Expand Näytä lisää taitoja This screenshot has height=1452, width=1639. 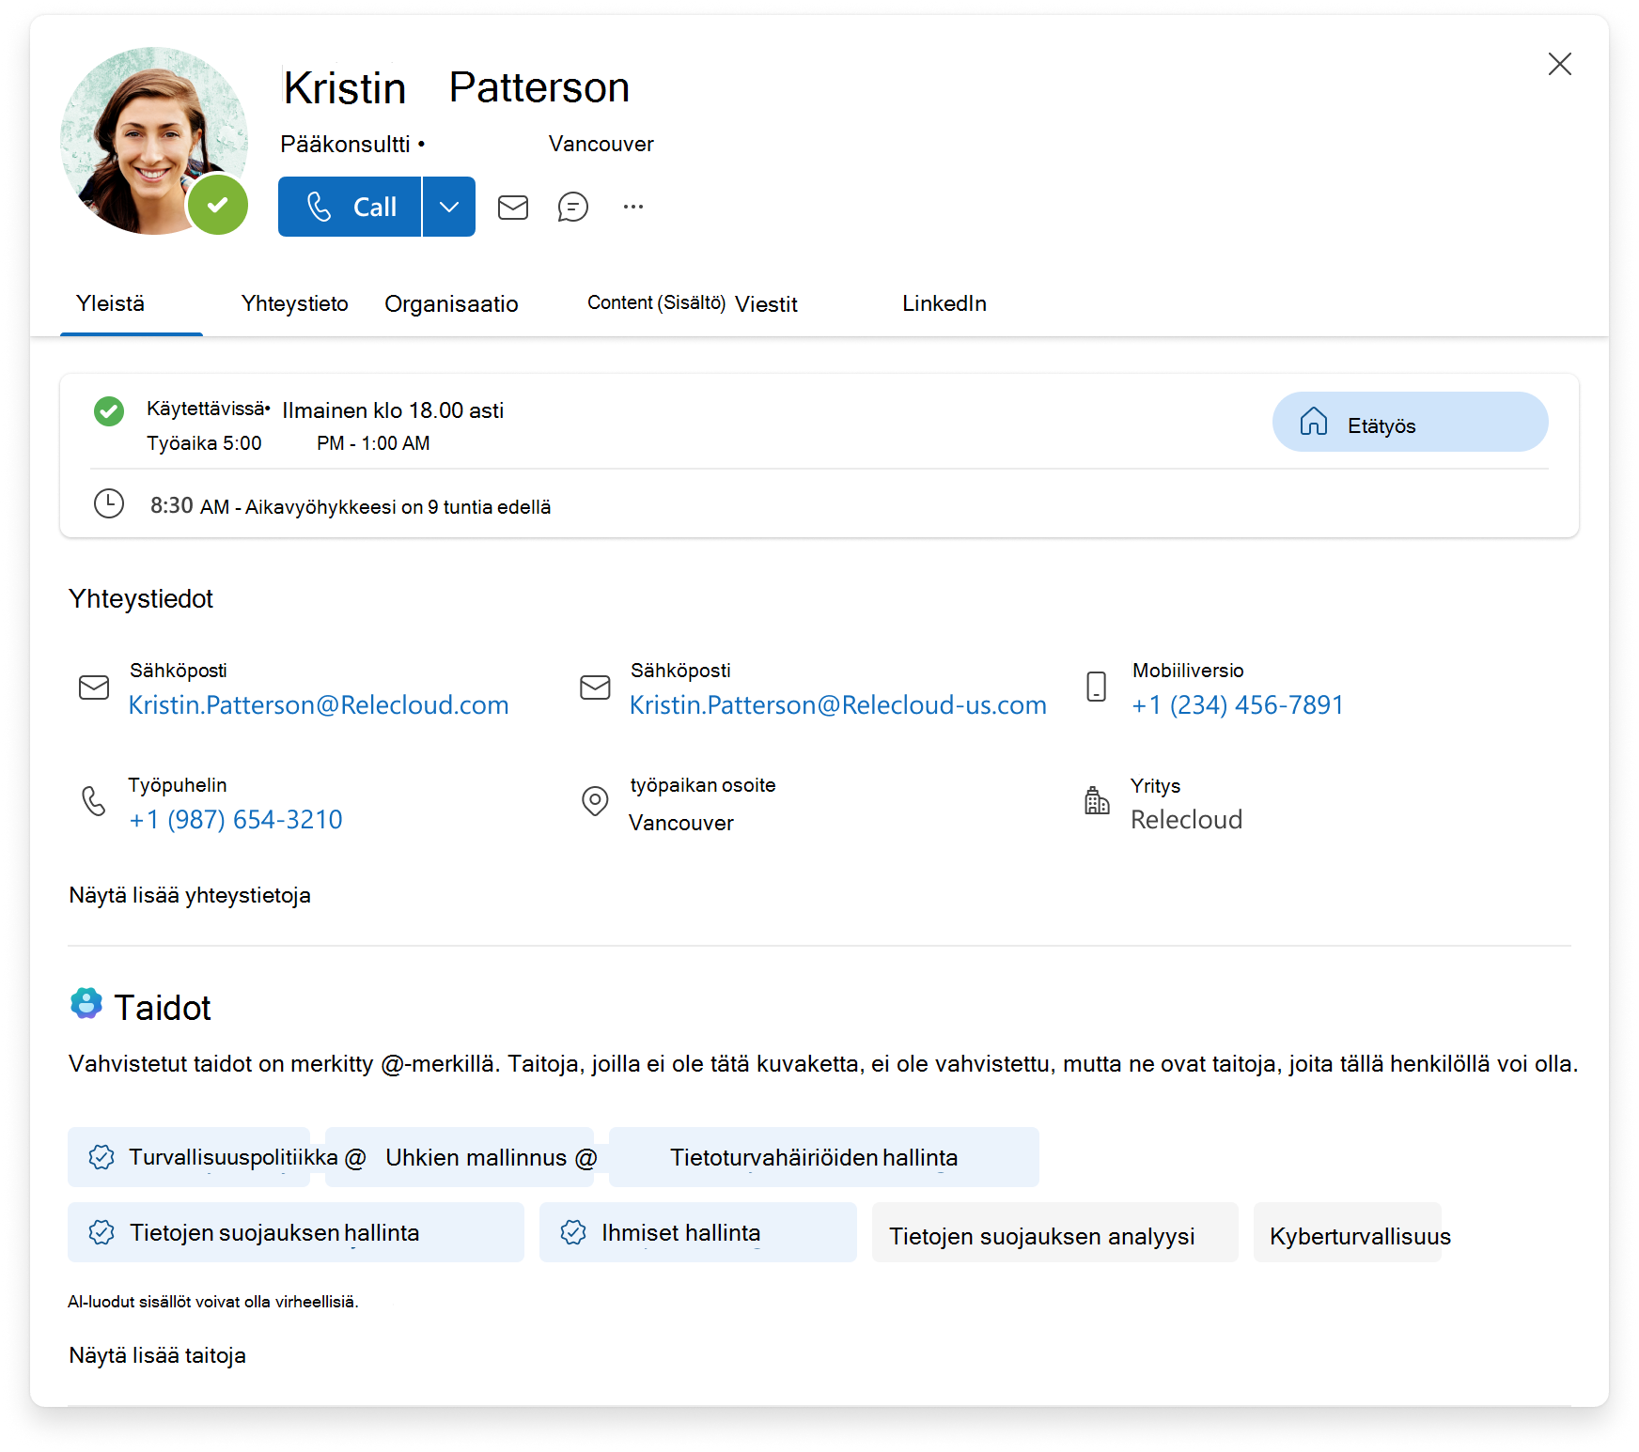(158, 1355)
